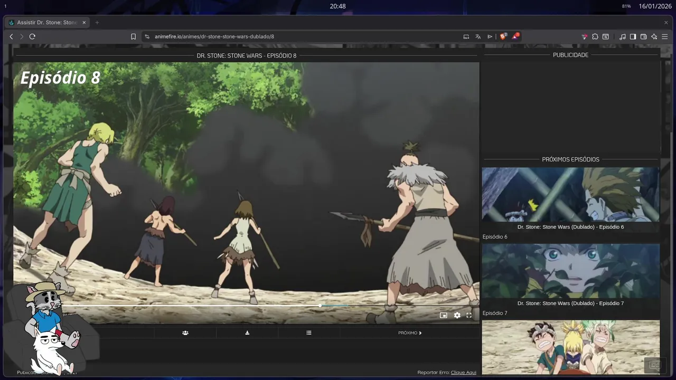This screenshot has height=380, width=676.
Task: Enter fullscreen on the video player
Action: 469,315
